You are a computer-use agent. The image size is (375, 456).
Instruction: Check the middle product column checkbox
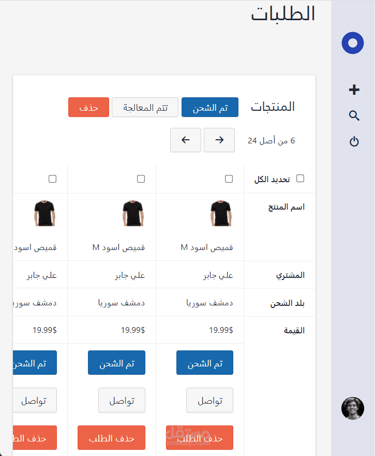pos(141,179)
